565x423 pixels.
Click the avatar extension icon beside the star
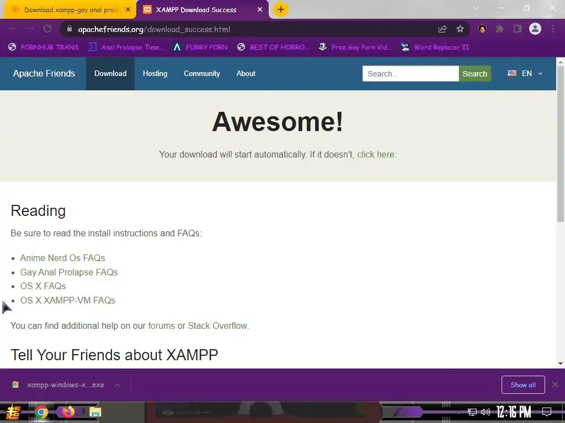pos(482,29)
